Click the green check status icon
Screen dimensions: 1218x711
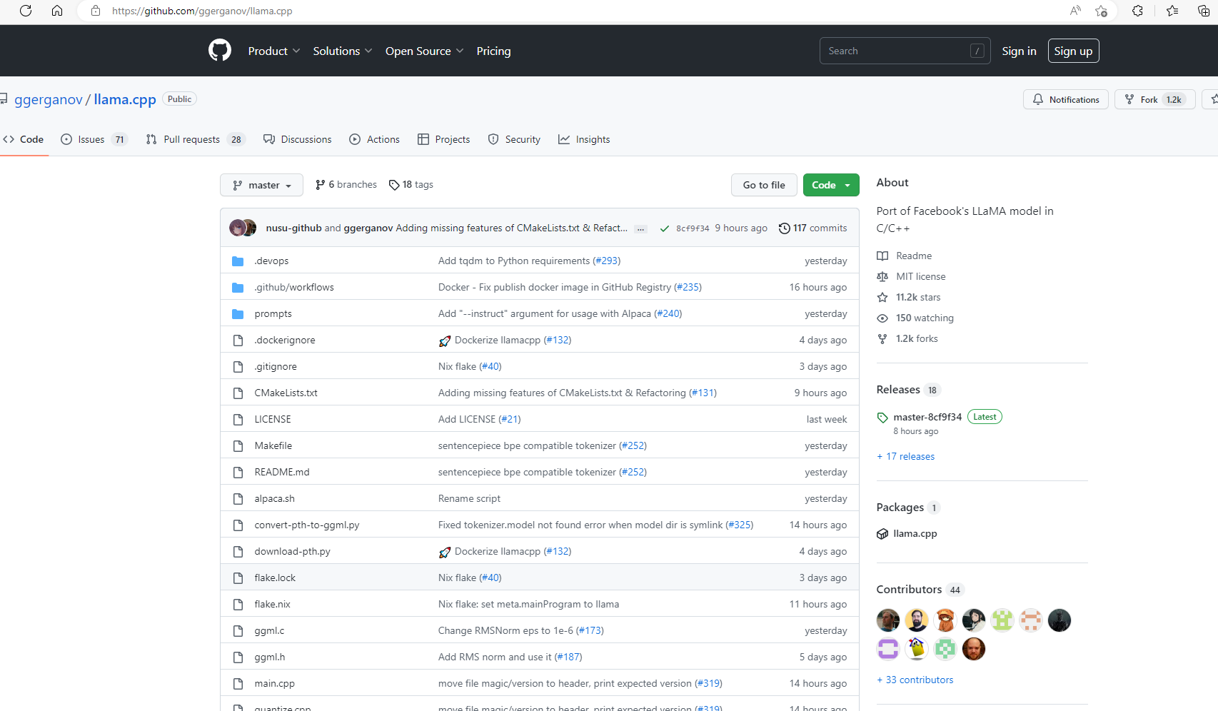pyautogui.click(x=665, y=228)
